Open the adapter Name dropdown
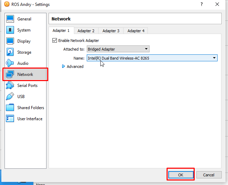Image resolution: width=228 pixels, height=185 pixels. pos(152,58)
